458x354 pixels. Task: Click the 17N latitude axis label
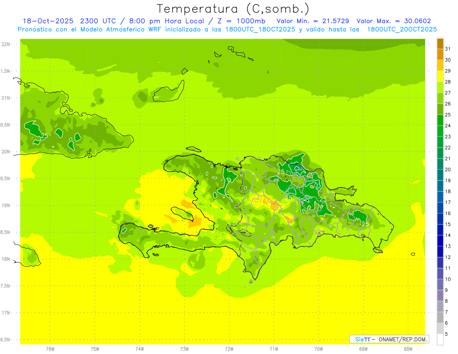tap(6, 313)
